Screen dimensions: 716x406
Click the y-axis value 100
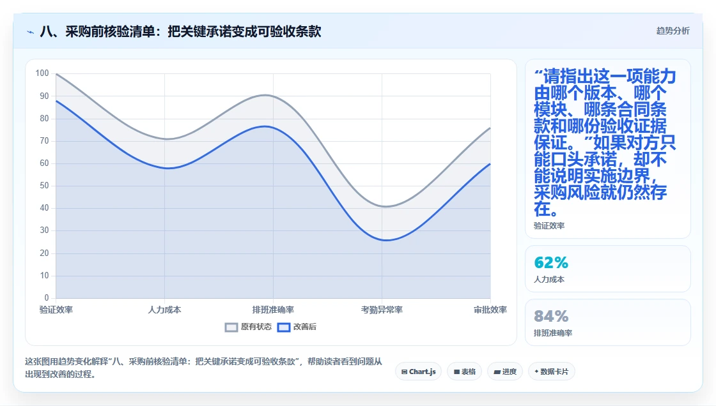[42, 73]
